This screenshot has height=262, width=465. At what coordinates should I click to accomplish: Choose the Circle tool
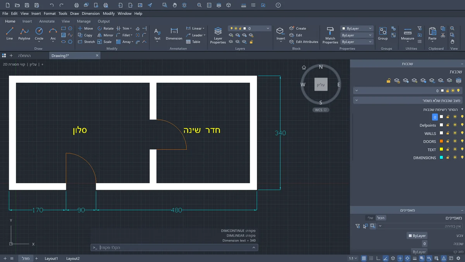[39, 34]
